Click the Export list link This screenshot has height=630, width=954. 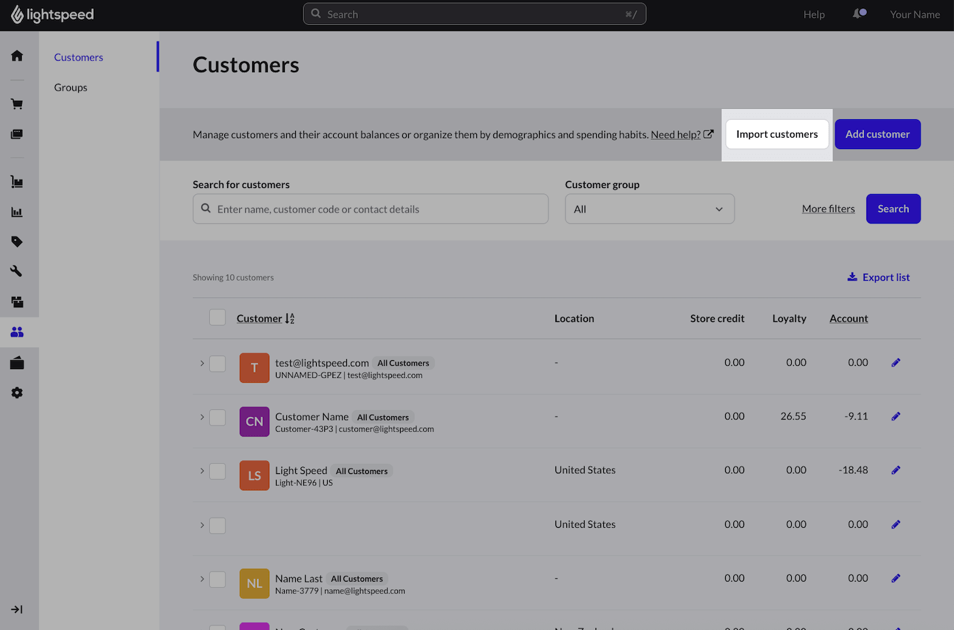[x=878, y=277]
